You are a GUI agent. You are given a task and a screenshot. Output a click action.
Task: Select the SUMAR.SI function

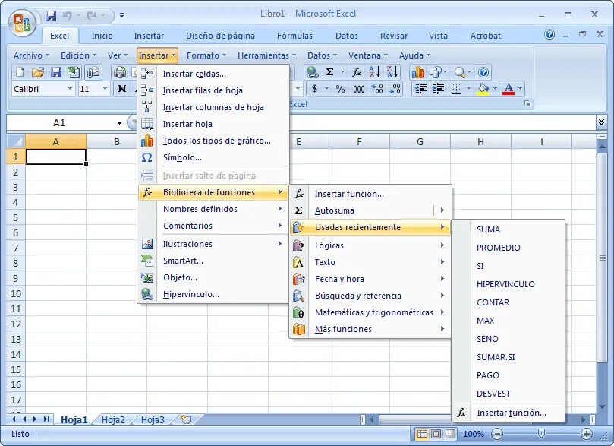[x=509, y=357]
